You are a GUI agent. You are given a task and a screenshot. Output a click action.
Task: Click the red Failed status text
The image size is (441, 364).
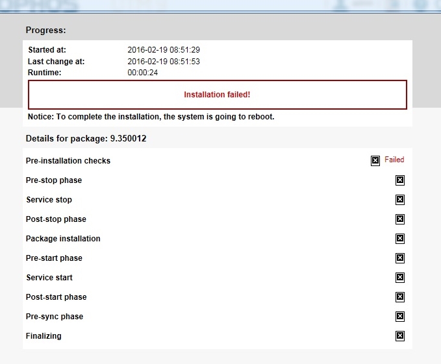coord(394,160)
